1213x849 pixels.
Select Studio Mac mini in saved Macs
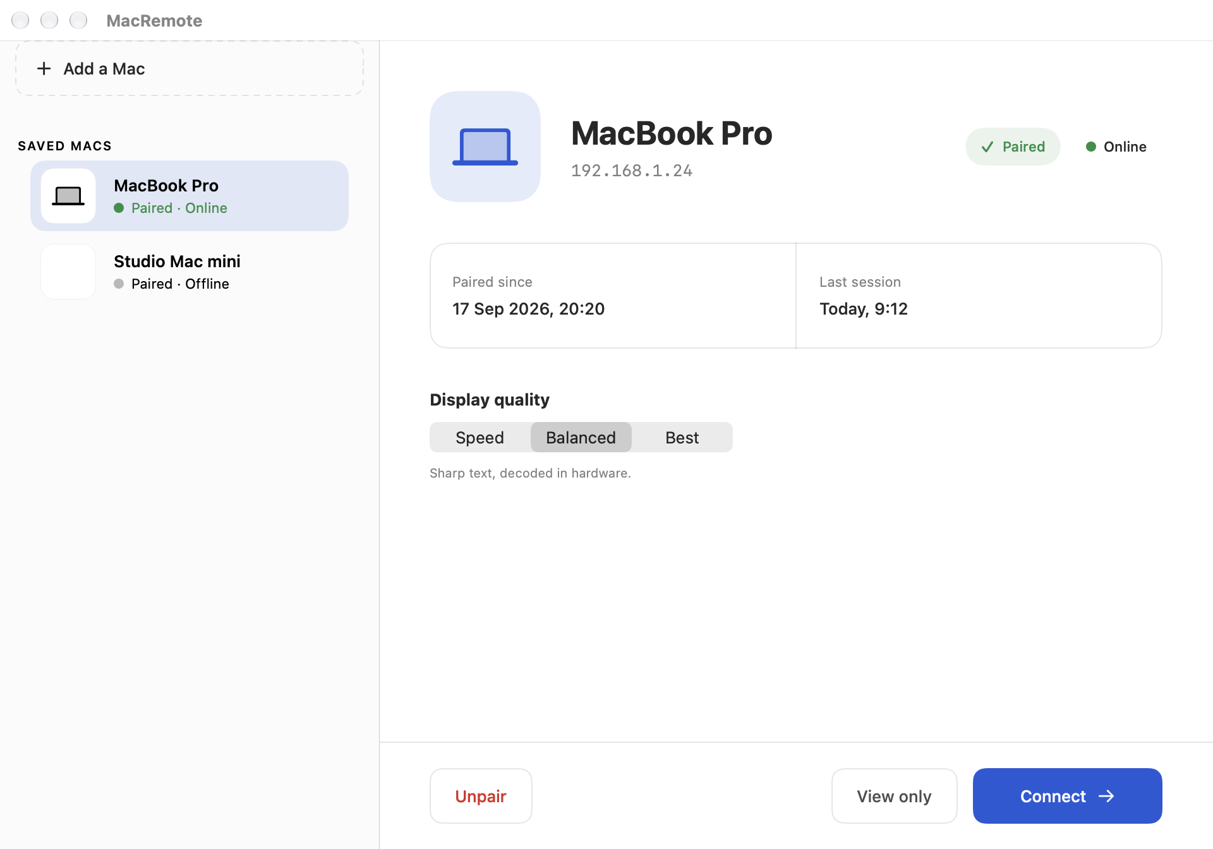click(x=190, y=272)
